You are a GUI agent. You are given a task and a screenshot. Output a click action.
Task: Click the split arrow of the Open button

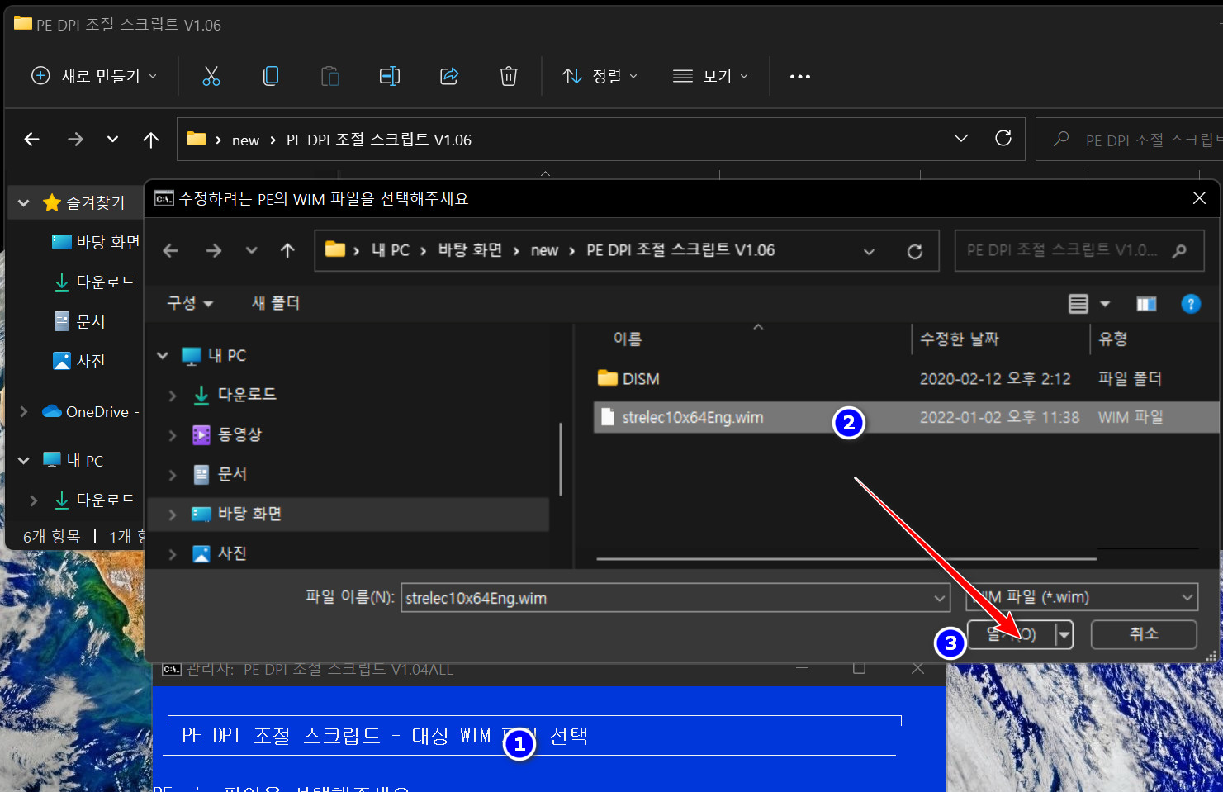pos(1064,634)
